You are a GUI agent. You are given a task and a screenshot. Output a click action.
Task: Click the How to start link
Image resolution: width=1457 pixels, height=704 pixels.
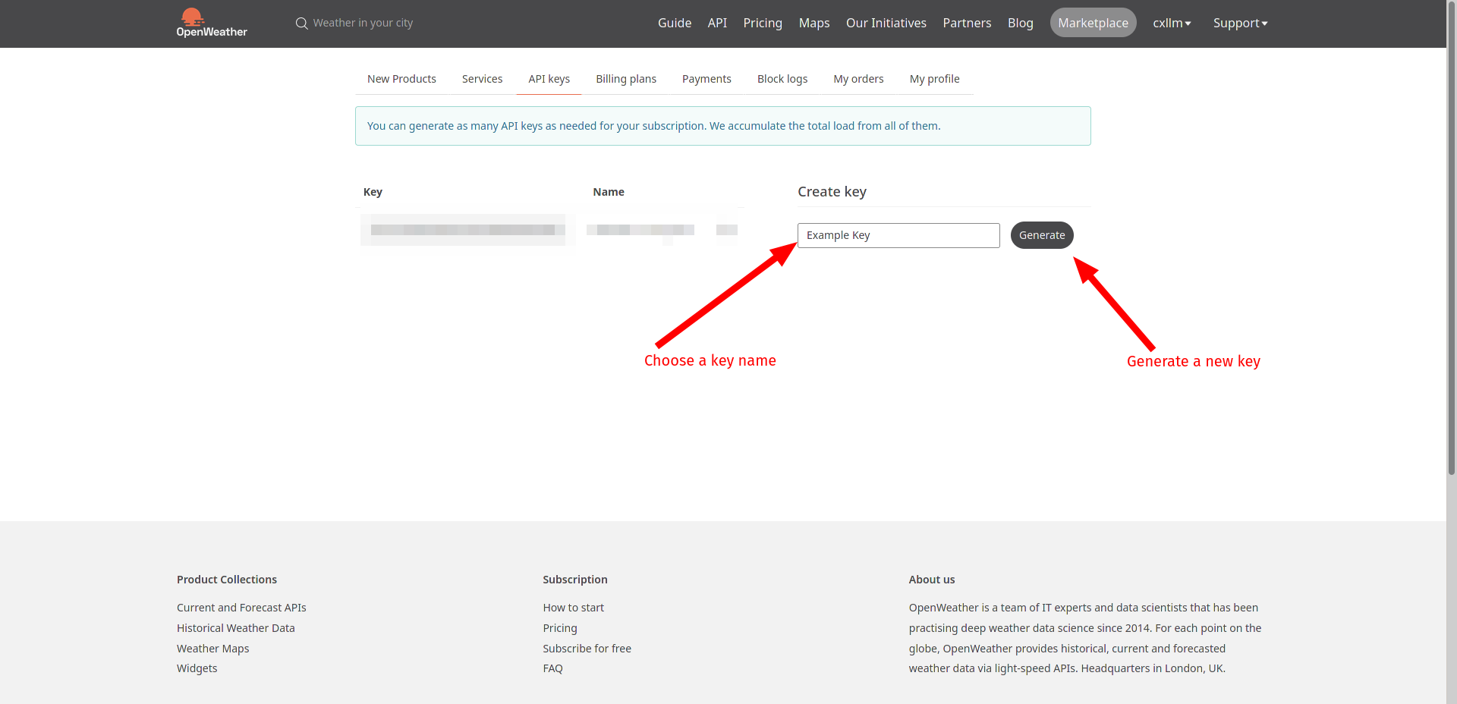point(573,608)
